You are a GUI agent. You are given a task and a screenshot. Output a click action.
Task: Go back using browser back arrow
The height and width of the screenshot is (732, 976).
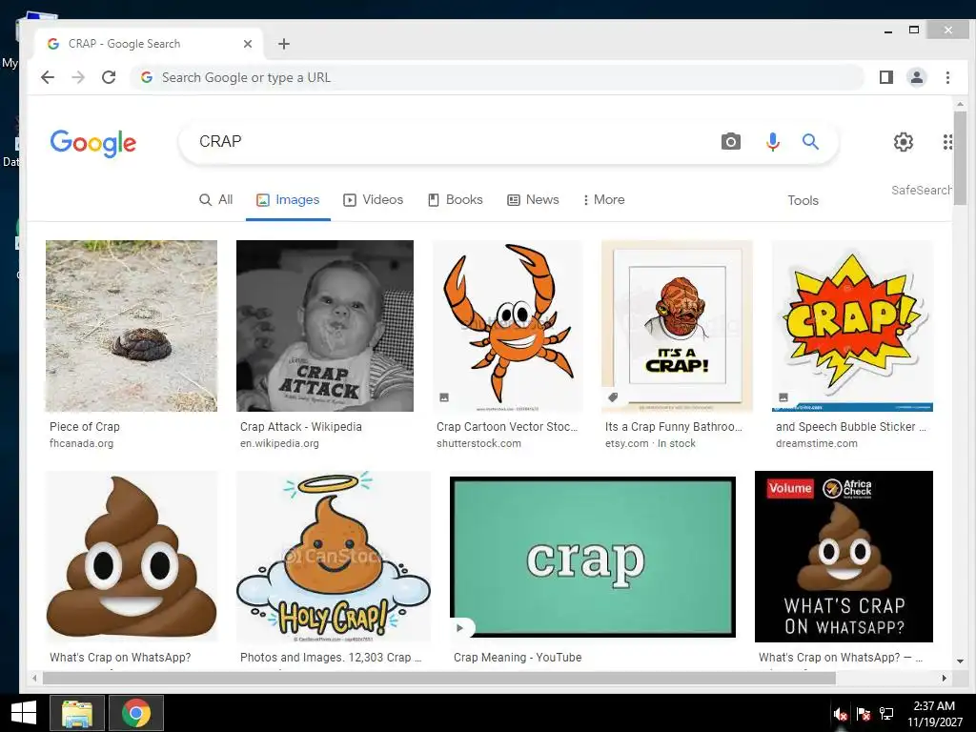pyautogui.click(x=48, y=77)
